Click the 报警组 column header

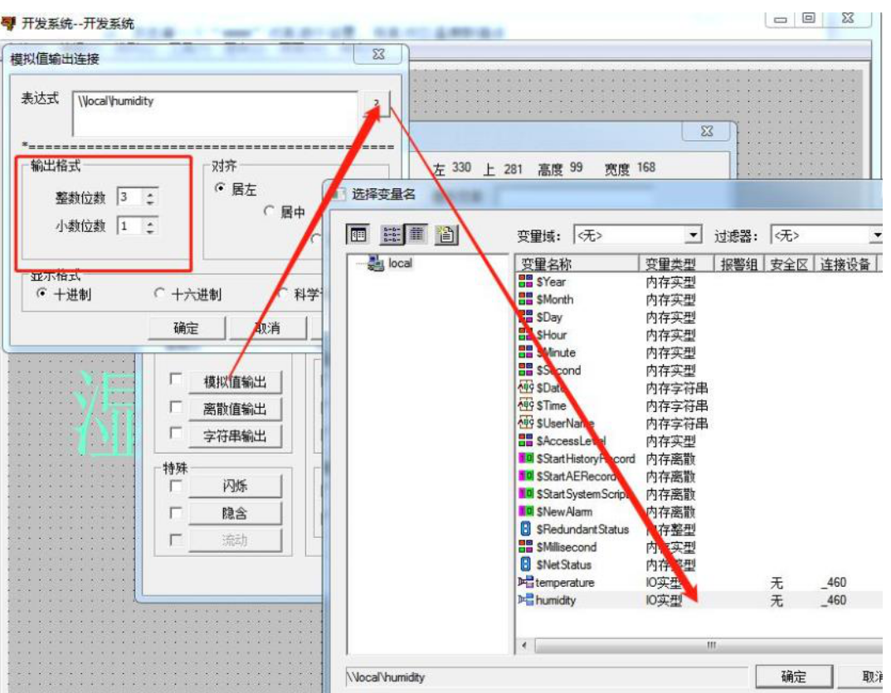point(738,264)
